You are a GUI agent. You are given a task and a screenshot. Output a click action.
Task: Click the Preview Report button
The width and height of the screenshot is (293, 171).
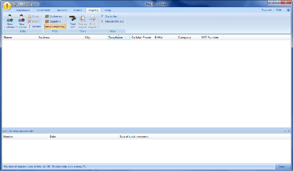tap(83, 21)
